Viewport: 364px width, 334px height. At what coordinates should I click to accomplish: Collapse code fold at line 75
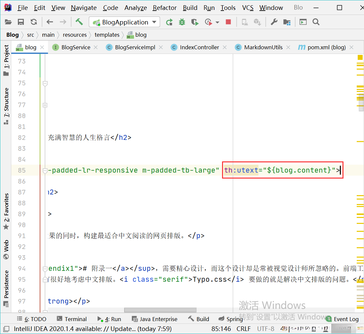[x=45, y=83]
